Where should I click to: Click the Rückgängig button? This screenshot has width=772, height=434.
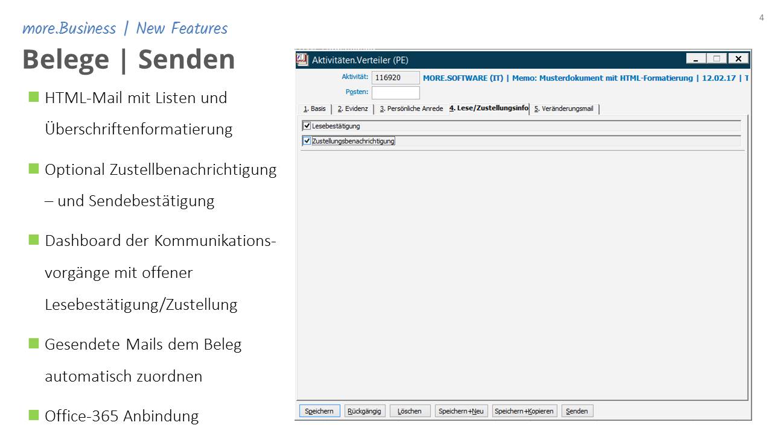click(x=365, y=411)
